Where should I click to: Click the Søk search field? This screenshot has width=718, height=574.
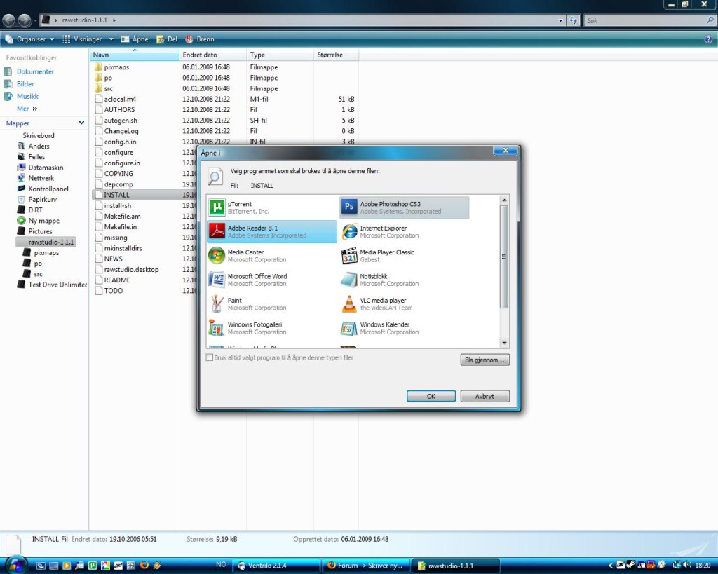(645, 20)
